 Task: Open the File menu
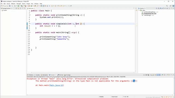coord(1,4)
